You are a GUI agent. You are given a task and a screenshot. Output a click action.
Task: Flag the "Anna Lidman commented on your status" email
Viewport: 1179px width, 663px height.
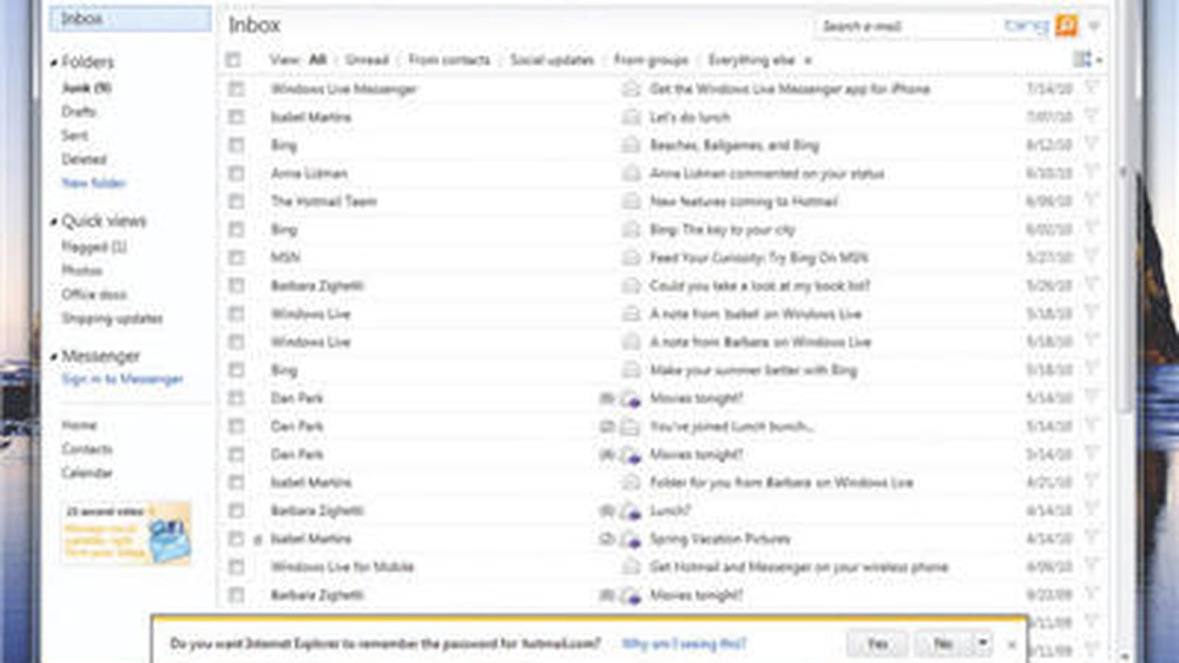tap(1091, 173)
